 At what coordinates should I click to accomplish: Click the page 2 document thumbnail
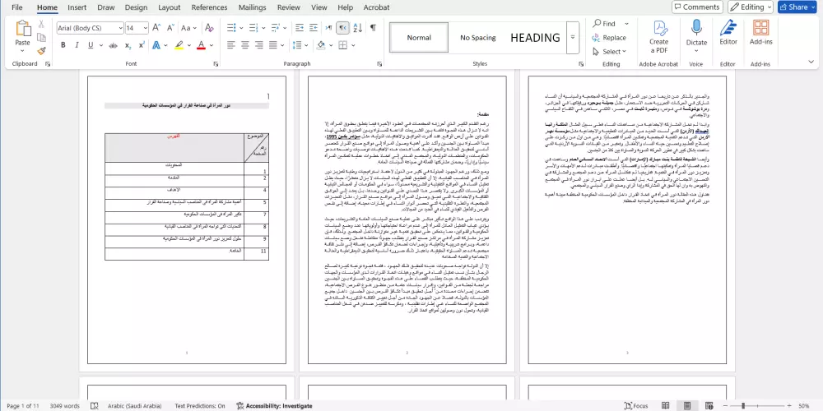tap(407, 219)
